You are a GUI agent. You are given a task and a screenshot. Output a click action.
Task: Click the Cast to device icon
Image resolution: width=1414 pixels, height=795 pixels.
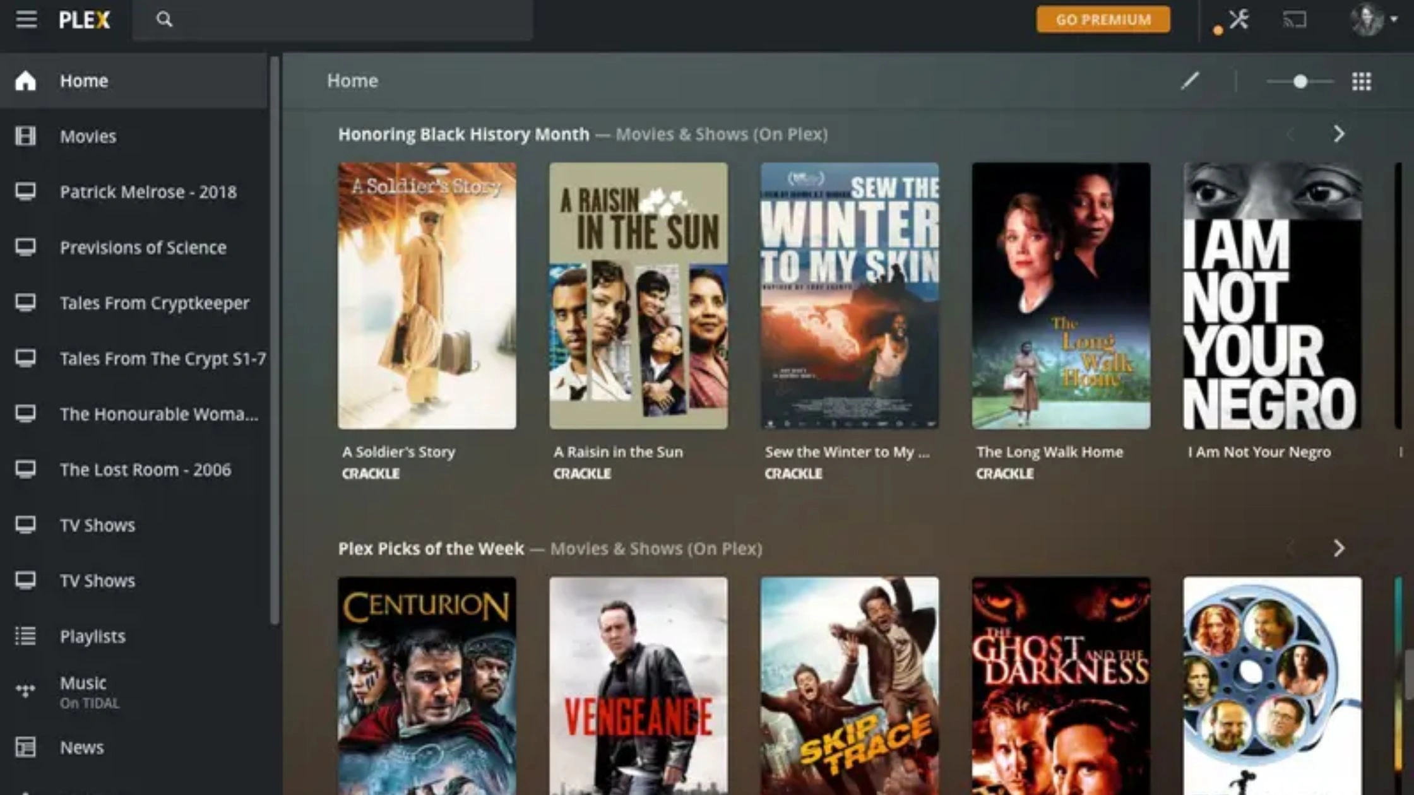coord(1294,20)
